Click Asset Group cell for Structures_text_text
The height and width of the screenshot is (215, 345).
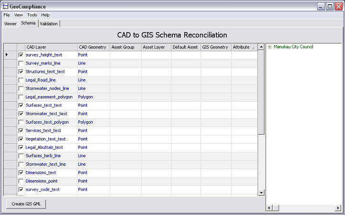pyautogui.click(x=126, y=72)
